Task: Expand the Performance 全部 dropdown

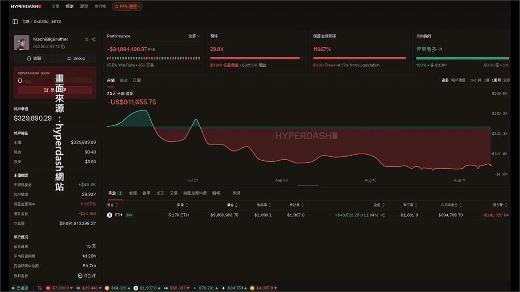Action: pyautogui.click(x=194, y=36)
